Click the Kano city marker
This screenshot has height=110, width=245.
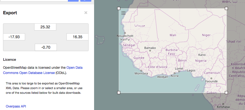[x=202, y=52]
